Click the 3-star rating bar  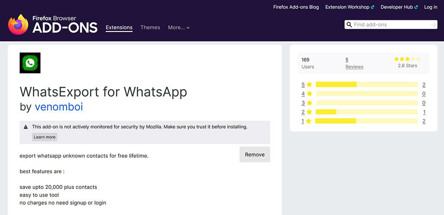[x=367, y=103]
